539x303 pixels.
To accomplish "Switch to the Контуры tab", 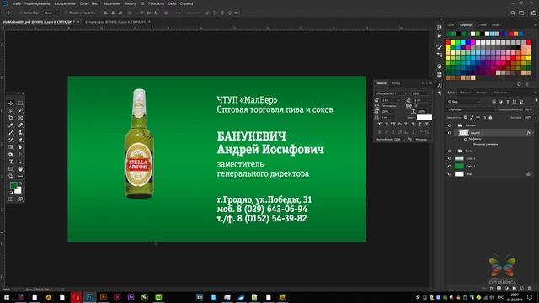I will coord(482,93).
